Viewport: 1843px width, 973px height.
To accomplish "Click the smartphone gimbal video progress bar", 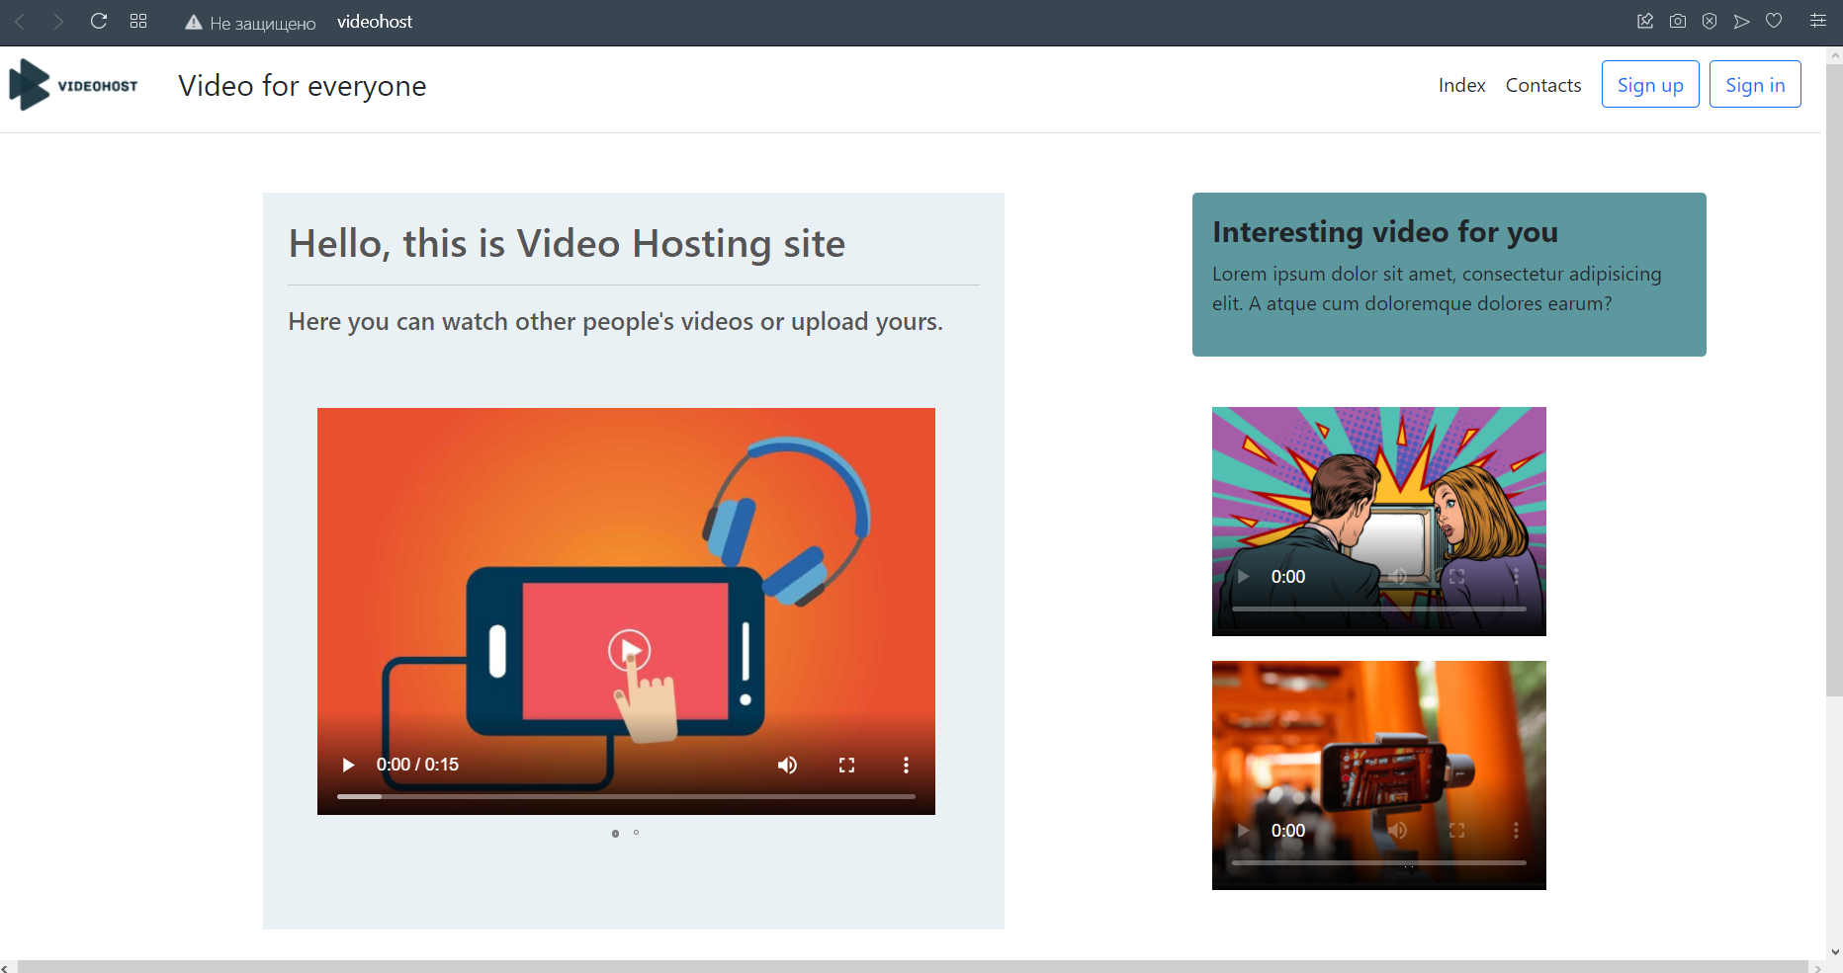I will click(x=1379, y=862).
